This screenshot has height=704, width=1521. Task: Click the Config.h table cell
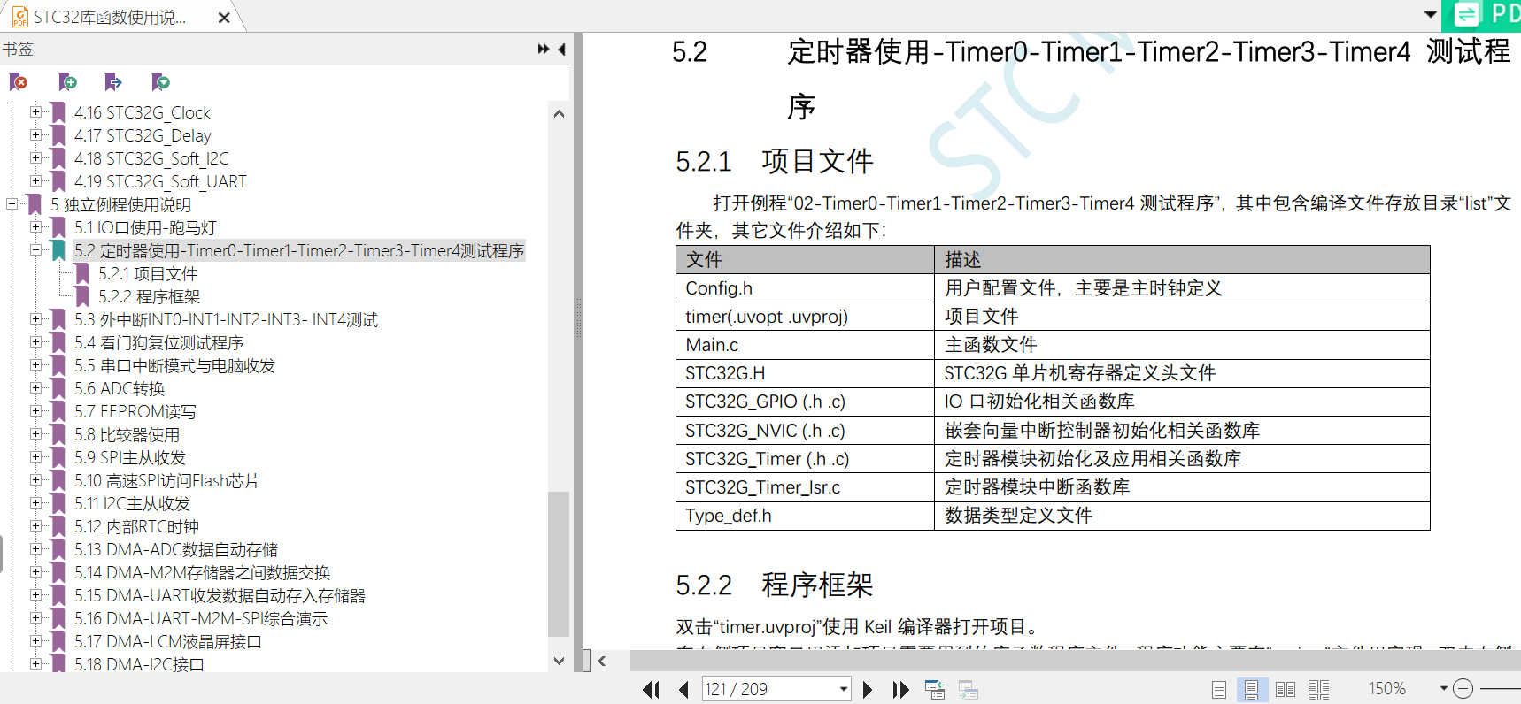pos(805,288)
